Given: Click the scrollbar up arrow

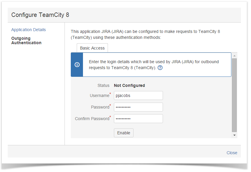Looking at the screenshot, I should [234, 56].
